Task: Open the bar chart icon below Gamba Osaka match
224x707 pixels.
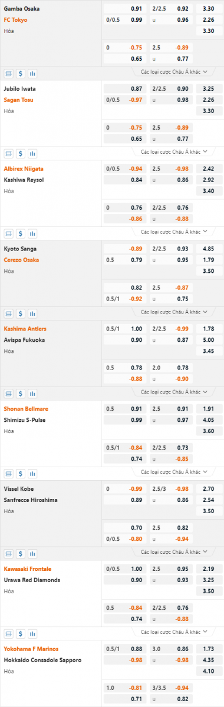Action: [x=32, y=74]
